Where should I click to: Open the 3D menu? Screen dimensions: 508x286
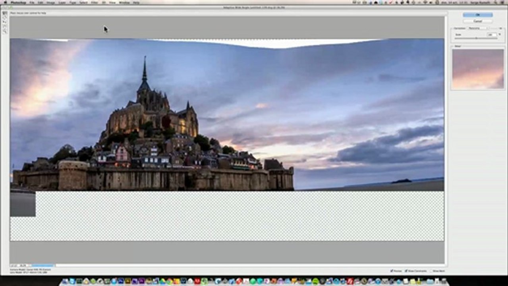(x=104, y=2)
